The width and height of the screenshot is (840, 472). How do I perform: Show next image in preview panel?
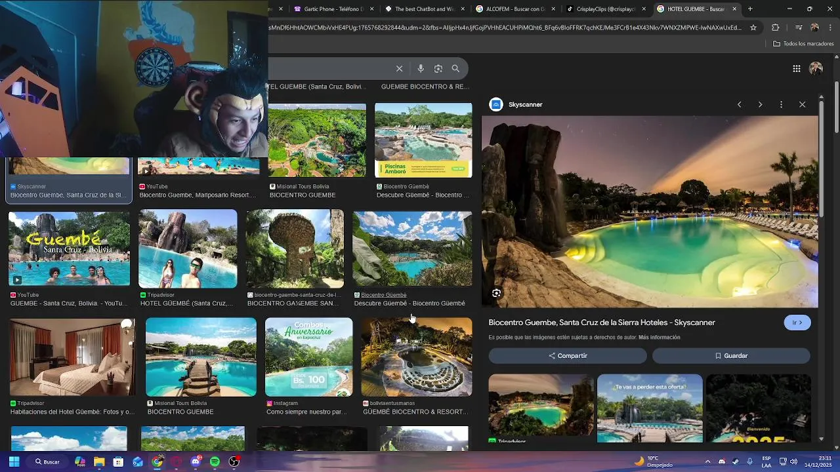[760, 104]
